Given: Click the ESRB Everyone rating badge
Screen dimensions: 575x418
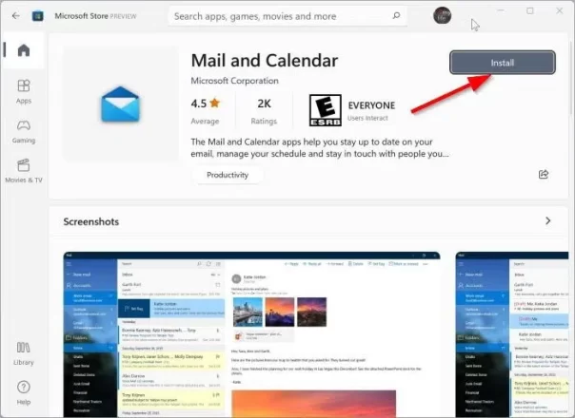Looking at the screenshot, I should (326, 110).
